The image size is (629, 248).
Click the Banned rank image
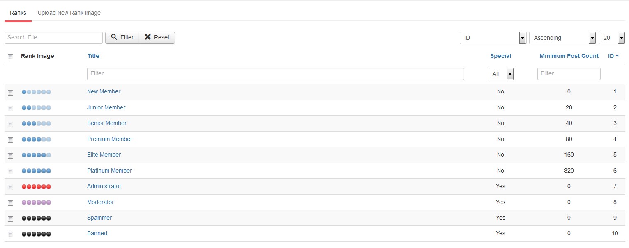[36, 234]
